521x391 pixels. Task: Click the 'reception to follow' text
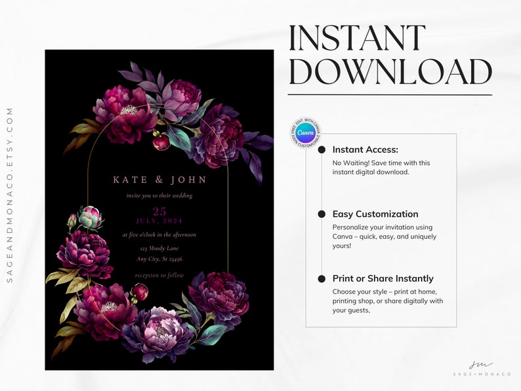tap(159, 276)
